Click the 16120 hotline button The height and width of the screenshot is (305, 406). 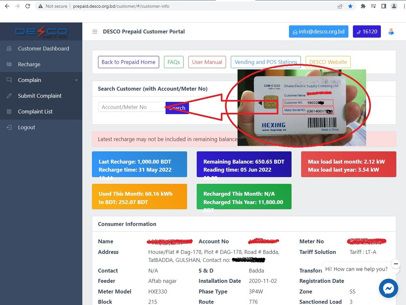[x=367, y=32]
